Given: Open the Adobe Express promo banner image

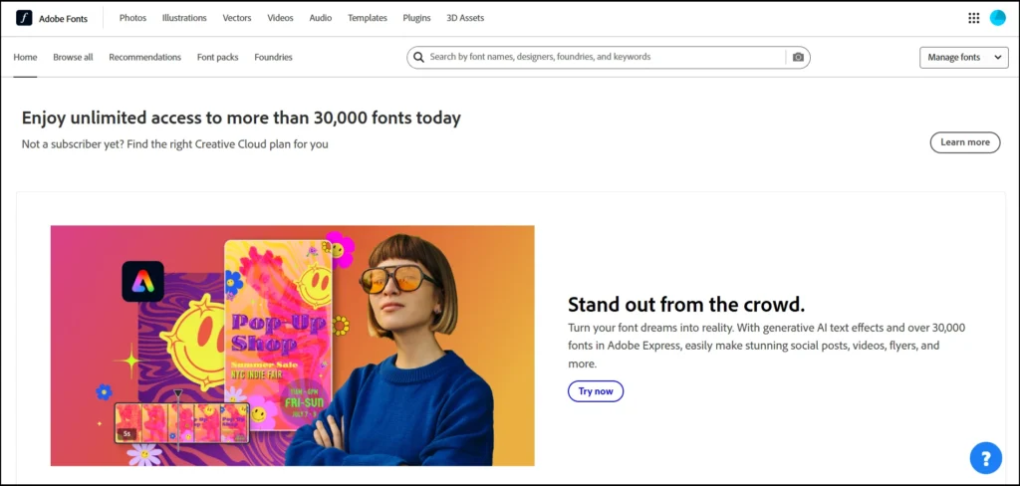Looking at the screenshot, I should pos(292,346).
